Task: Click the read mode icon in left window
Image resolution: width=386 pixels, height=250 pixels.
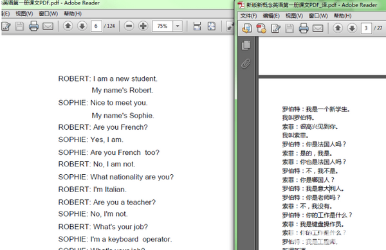Action: coord(230,26)
